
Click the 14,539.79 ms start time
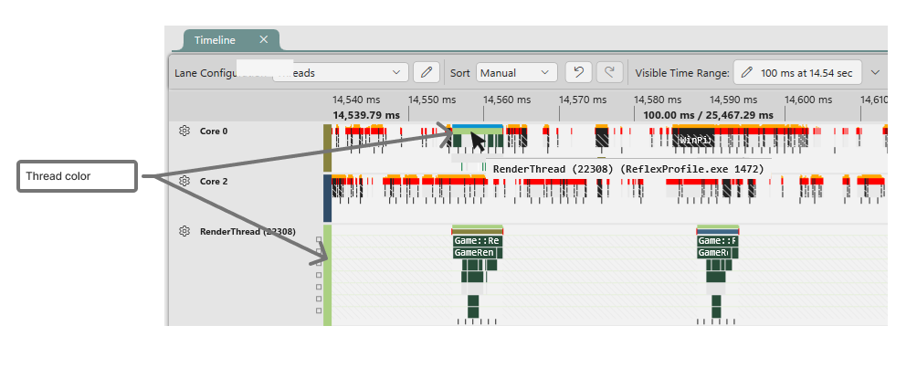click(x=366, y=115)
